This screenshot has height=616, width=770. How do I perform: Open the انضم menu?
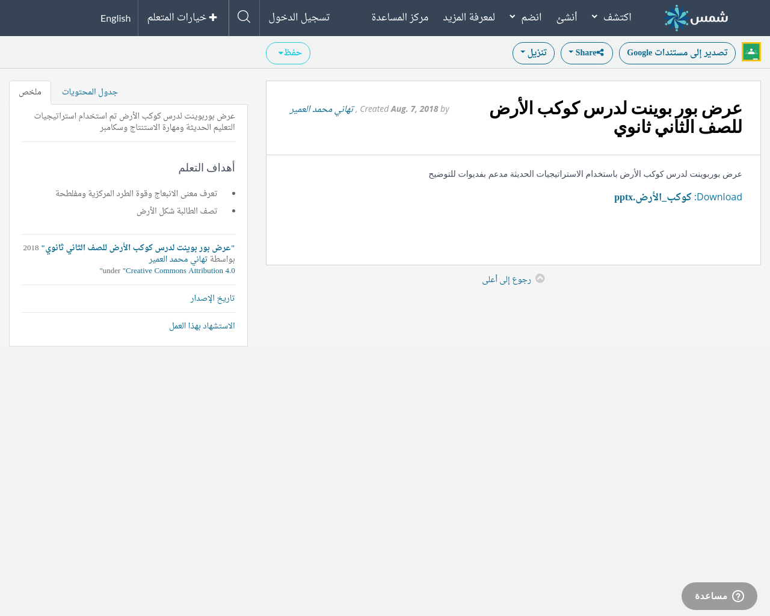point(525,17)
